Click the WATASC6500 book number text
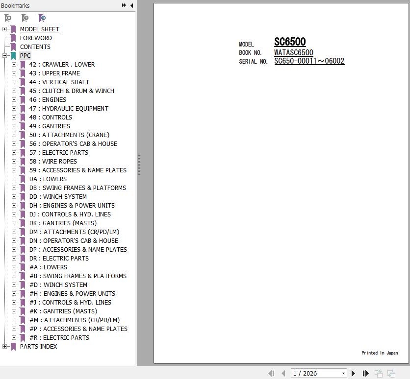 [294, 52]
